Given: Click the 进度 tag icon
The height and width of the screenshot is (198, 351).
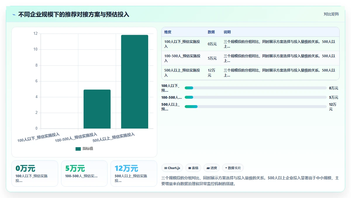Looking at the screenshot, I should [208, 168].
